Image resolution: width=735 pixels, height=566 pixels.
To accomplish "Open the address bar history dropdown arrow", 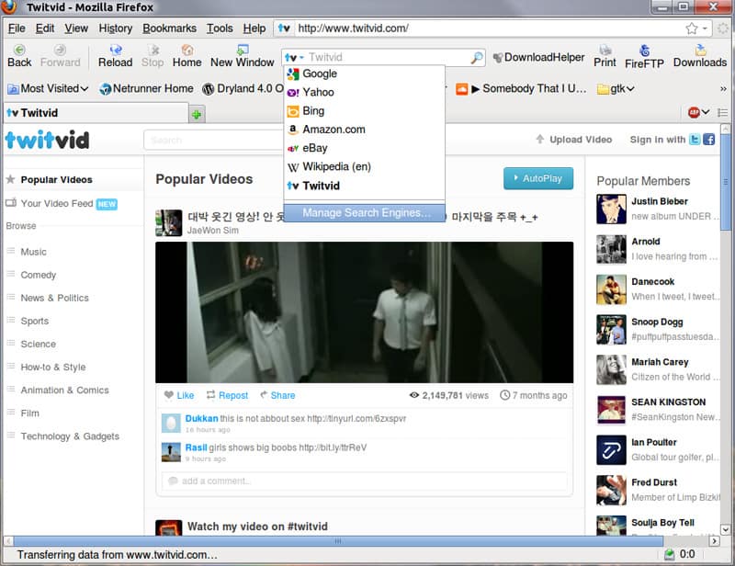I will point(705,28).
